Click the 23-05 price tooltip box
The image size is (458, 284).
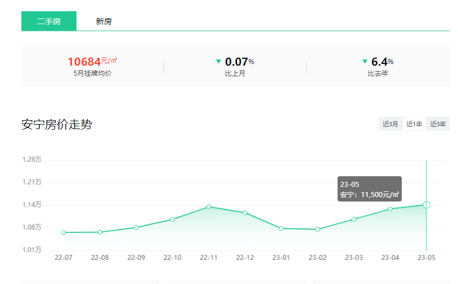click(x=369, y=189)
